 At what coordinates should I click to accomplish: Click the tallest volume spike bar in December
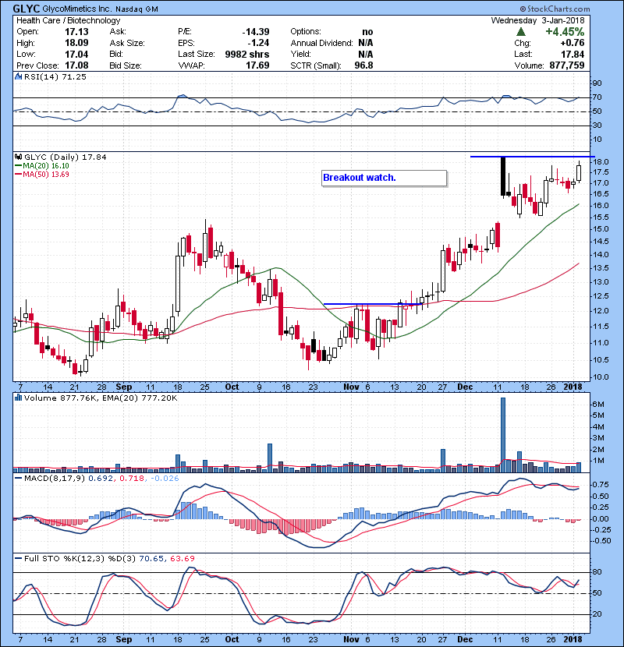coord(503,435)
